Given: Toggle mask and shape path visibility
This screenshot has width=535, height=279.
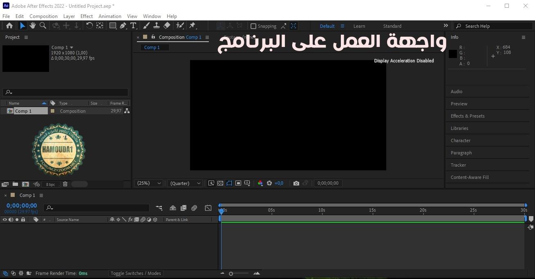Looking at the screenshot, I should [x=229, y=183].
